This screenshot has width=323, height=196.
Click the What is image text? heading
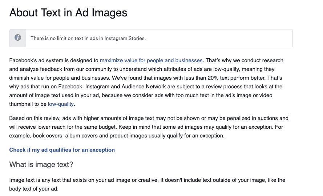[x=41, y=164]
